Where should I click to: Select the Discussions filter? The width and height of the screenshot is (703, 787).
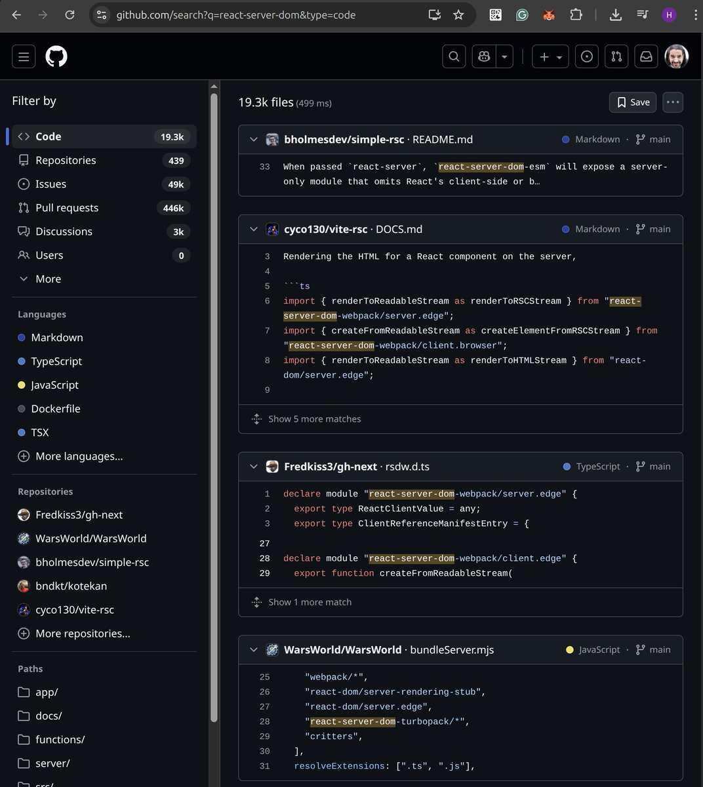click(104, 231)
